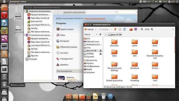Open Files and Folders lens icon
Image resolution: width=179 pixels, height=101 pixels.
(4, 85)
